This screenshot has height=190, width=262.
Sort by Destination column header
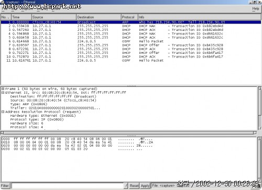(99, 17)
